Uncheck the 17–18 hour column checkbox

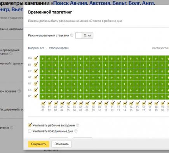(150, 103)
